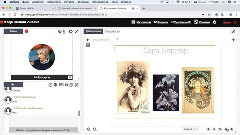The image size is (240, 135).
Task: Click the right arrow above the presentation tabs
Action: tap(233, 40)
